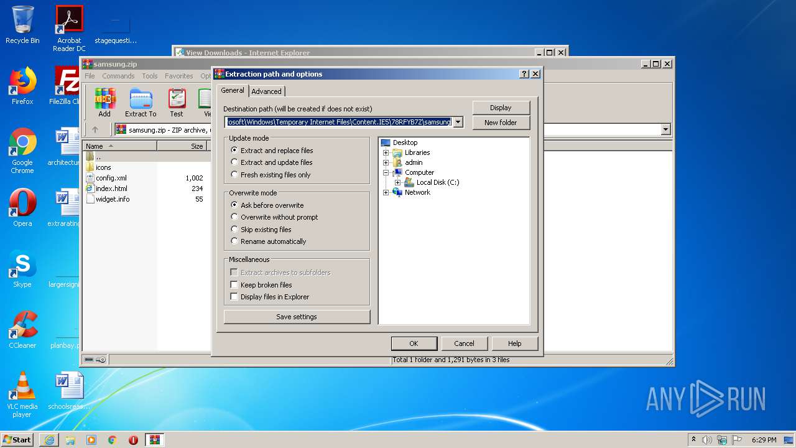Click the volume icon in system tray
The height and width of the screenshot is (448, 796).
point(707,440)
